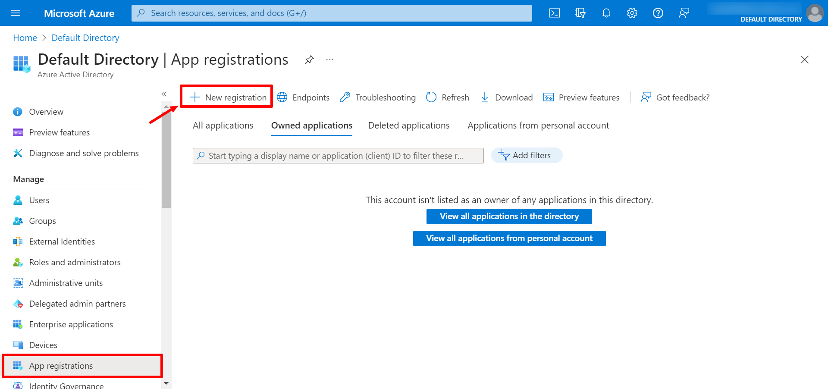Open the notifications bell

(x=606, y=13)
